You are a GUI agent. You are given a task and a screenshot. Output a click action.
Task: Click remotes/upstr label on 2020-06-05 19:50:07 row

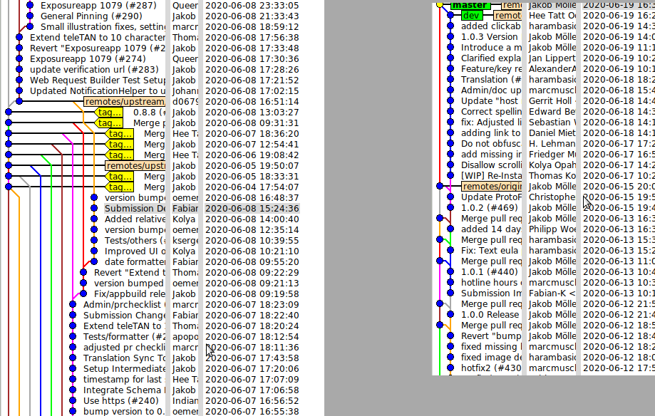coord(135,166)
